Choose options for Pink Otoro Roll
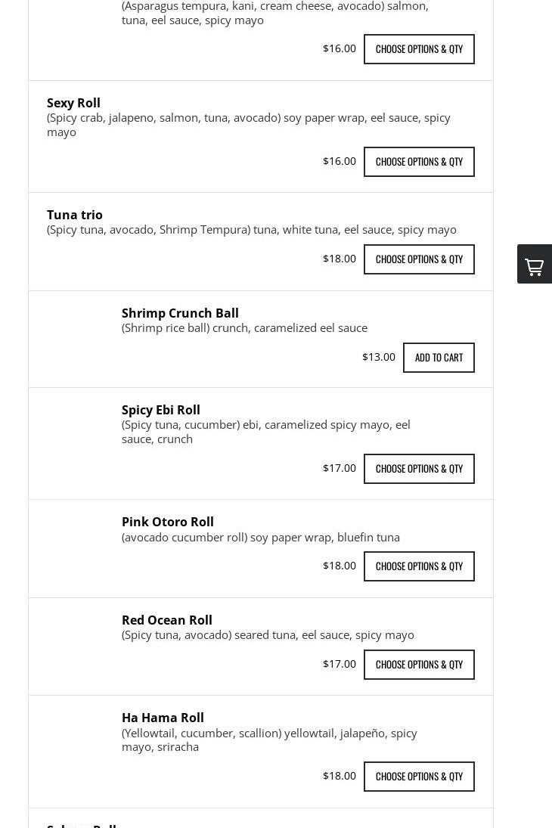This screenshot has height=828, width=552. click(x=419, y=566)
